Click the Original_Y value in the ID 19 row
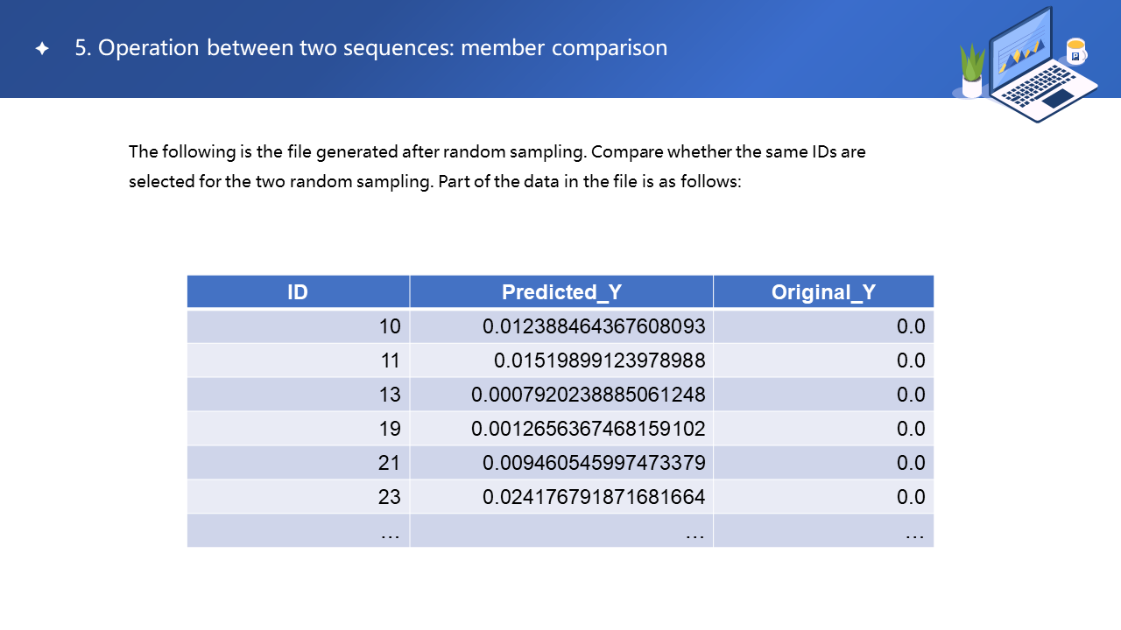 pos(911,429)
